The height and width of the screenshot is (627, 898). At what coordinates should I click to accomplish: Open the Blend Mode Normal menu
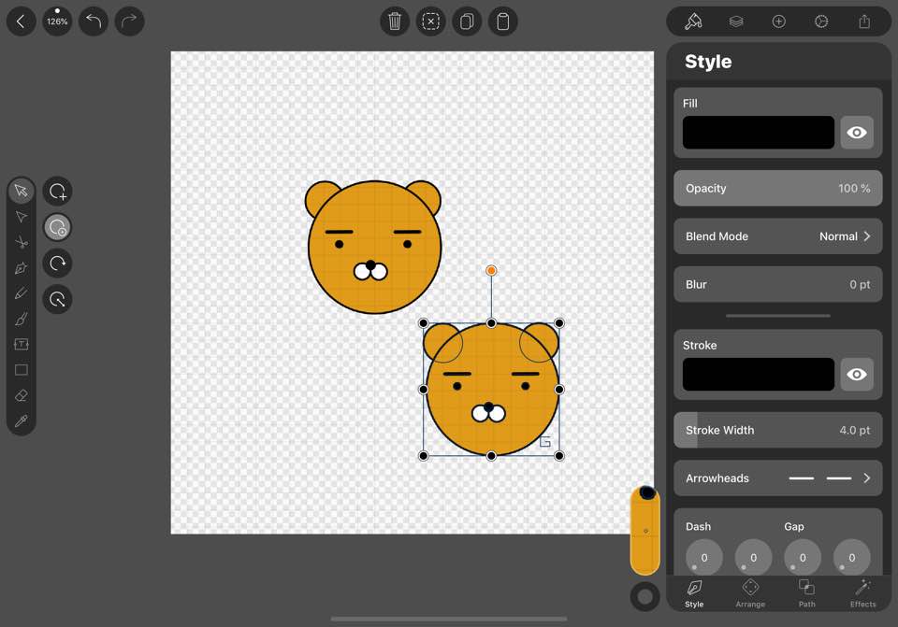[x=777, y=236]
